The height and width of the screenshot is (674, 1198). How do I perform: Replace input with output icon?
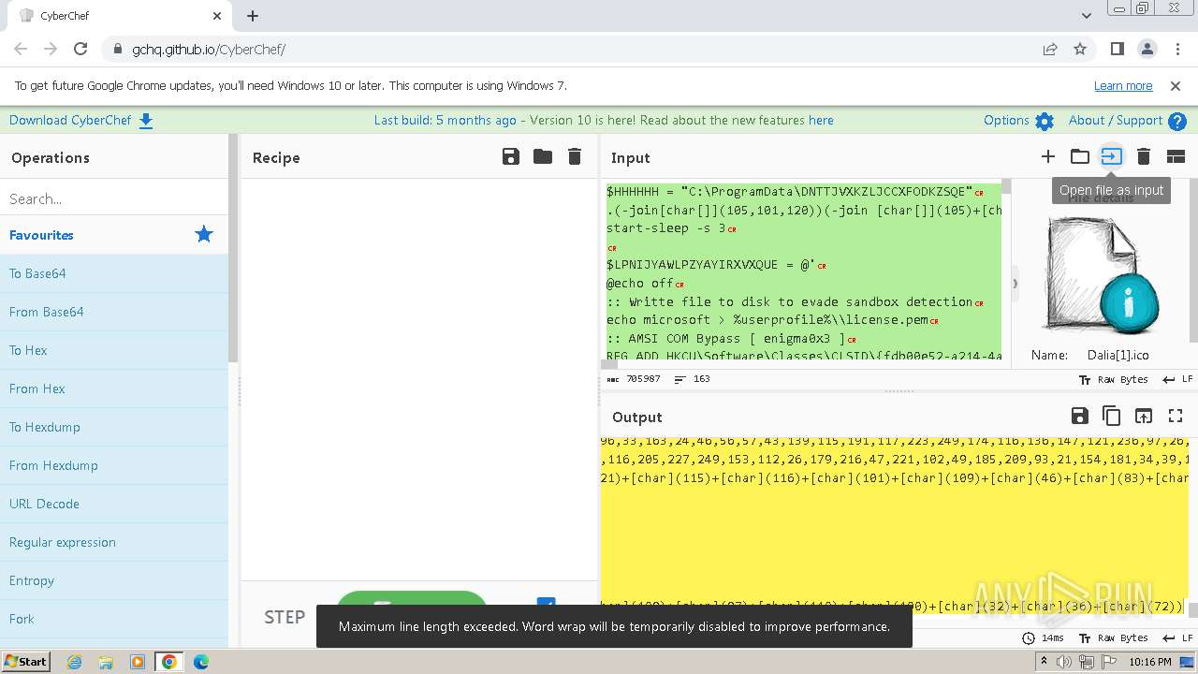tap(1144, 417)
